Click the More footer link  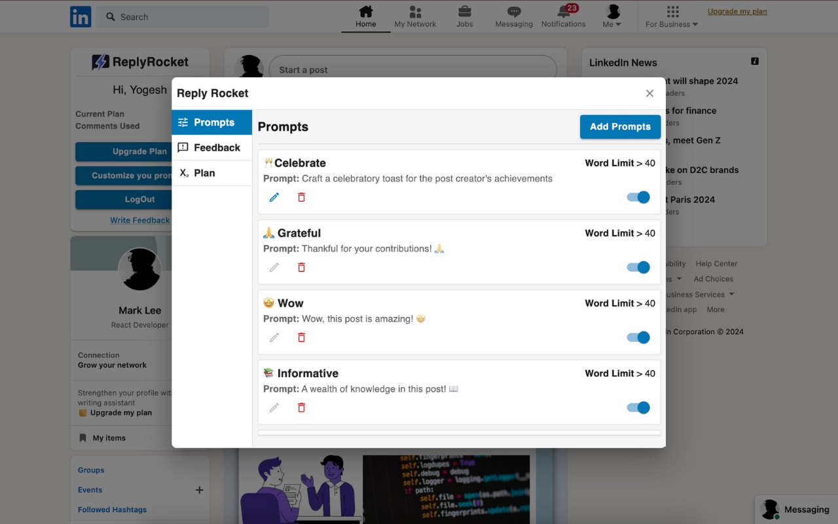[x=716, y=309]
